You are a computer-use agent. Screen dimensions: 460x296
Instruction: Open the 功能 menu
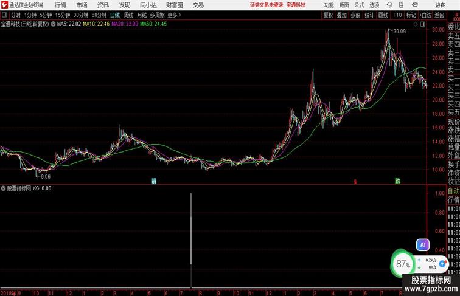pyautogui.click(x=329, y=5)
